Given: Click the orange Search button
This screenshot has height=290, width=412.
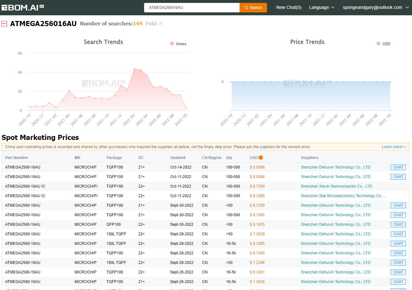Looking at the screenshot, I should [x=253, y=8].
